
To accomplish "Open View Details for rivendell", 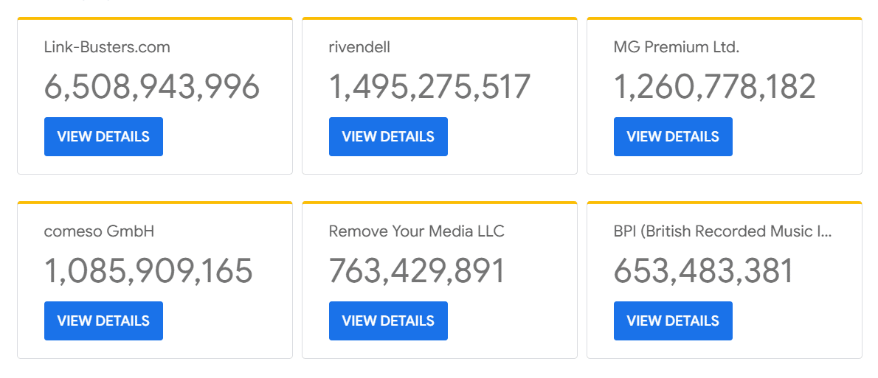I will 388,136.
